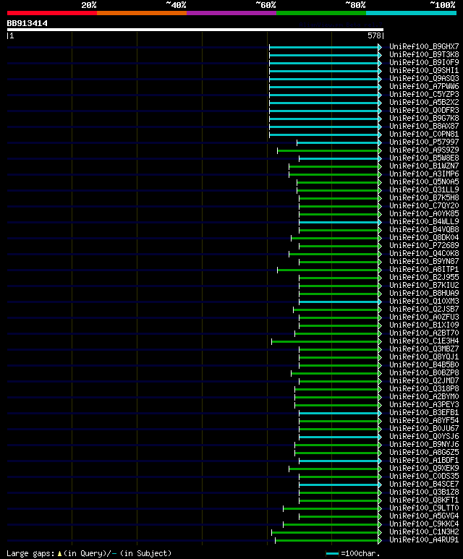Image resolution: width=463 pixels, height=559 pixels.
Task: Open hit UniRef100_B9GHX7
Action: coord(424,47)
